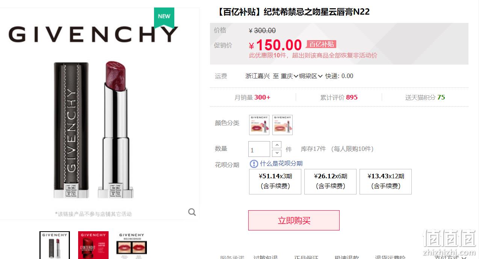Choose the ¥51.14x3期 installment option
Image resolution: width=479 pixels, height=259 pixels.
(275, 181)
